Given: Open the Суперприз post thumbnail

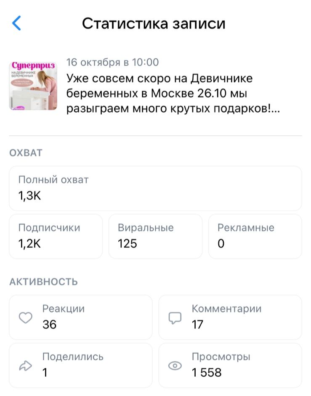Looking at the screenshot, I should click(33, 86).
